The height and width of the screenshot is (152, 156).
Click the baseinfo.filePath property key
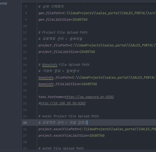(x=55, y=78)
